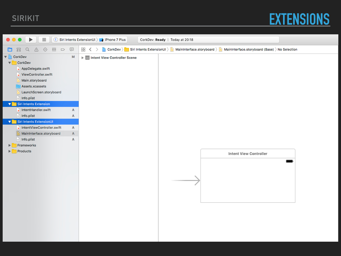Open ViewController.swift
This screenshot has height=256, width=341.
coord(41,74)
